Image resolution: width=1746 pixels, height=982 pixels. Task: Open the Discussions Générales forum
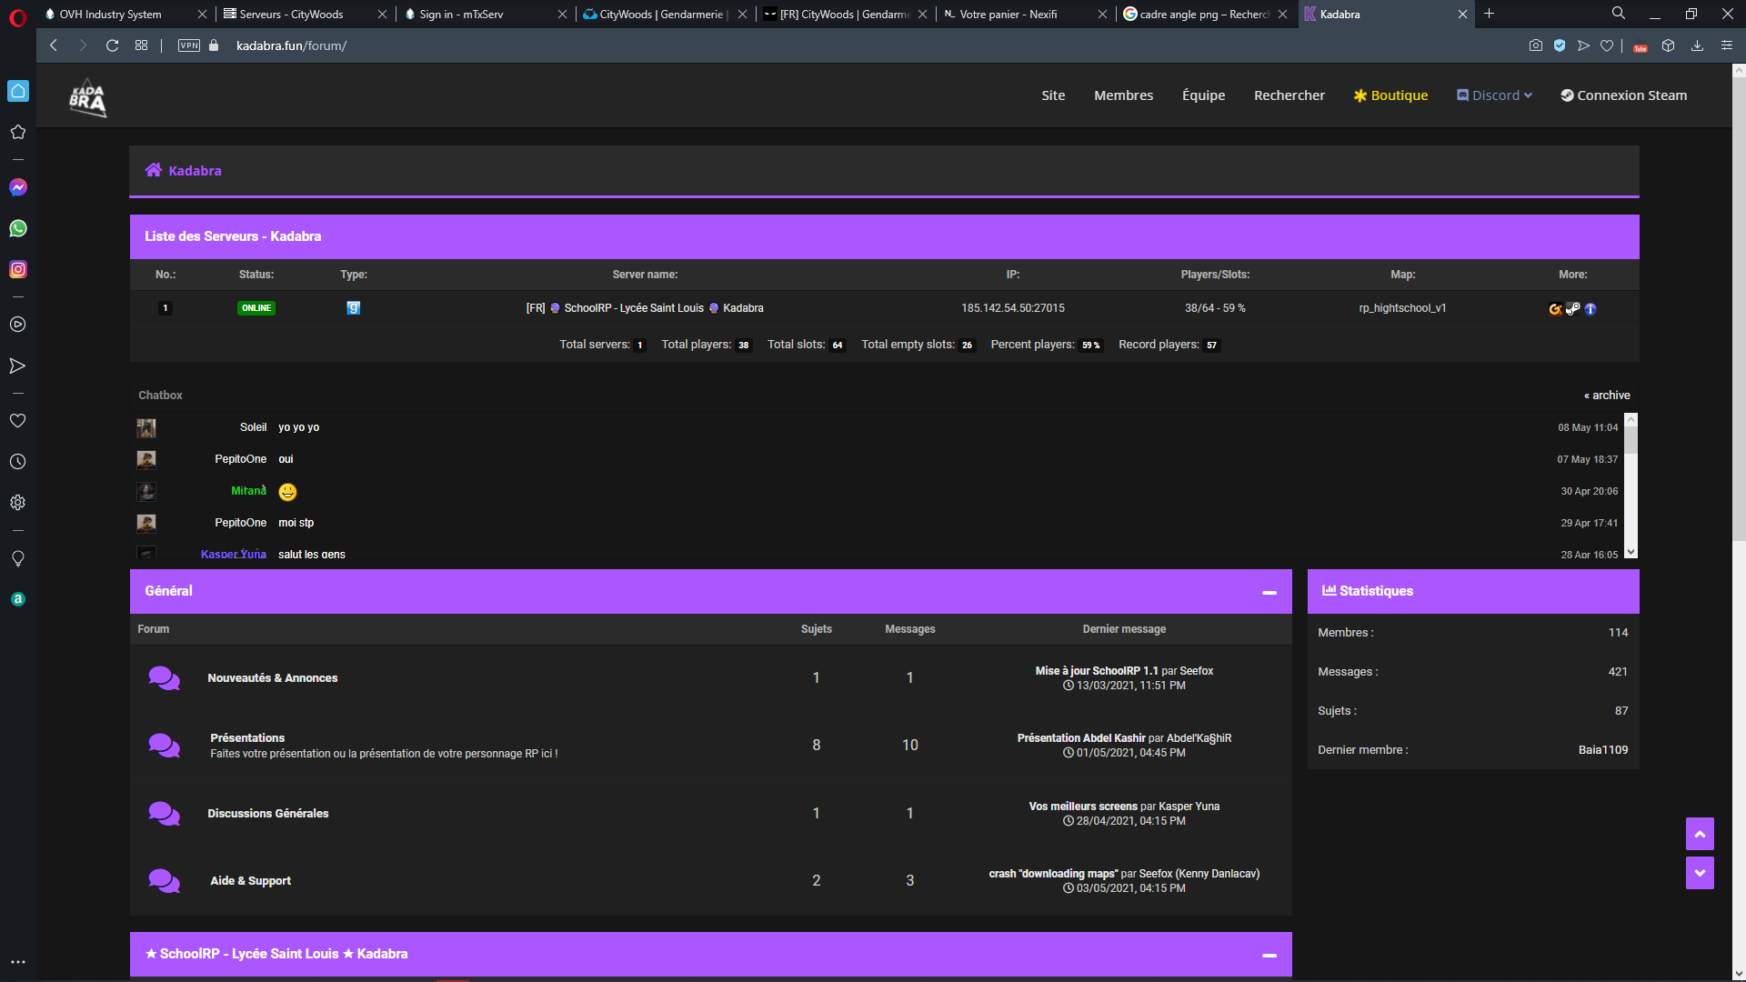click(x=267, y=814)
